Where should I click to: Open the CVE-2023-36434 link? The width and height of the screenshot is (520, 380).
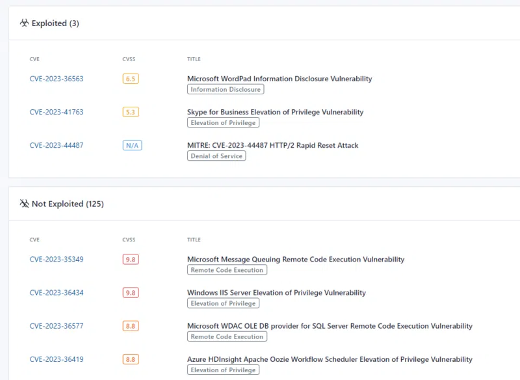tap(57, 292)
